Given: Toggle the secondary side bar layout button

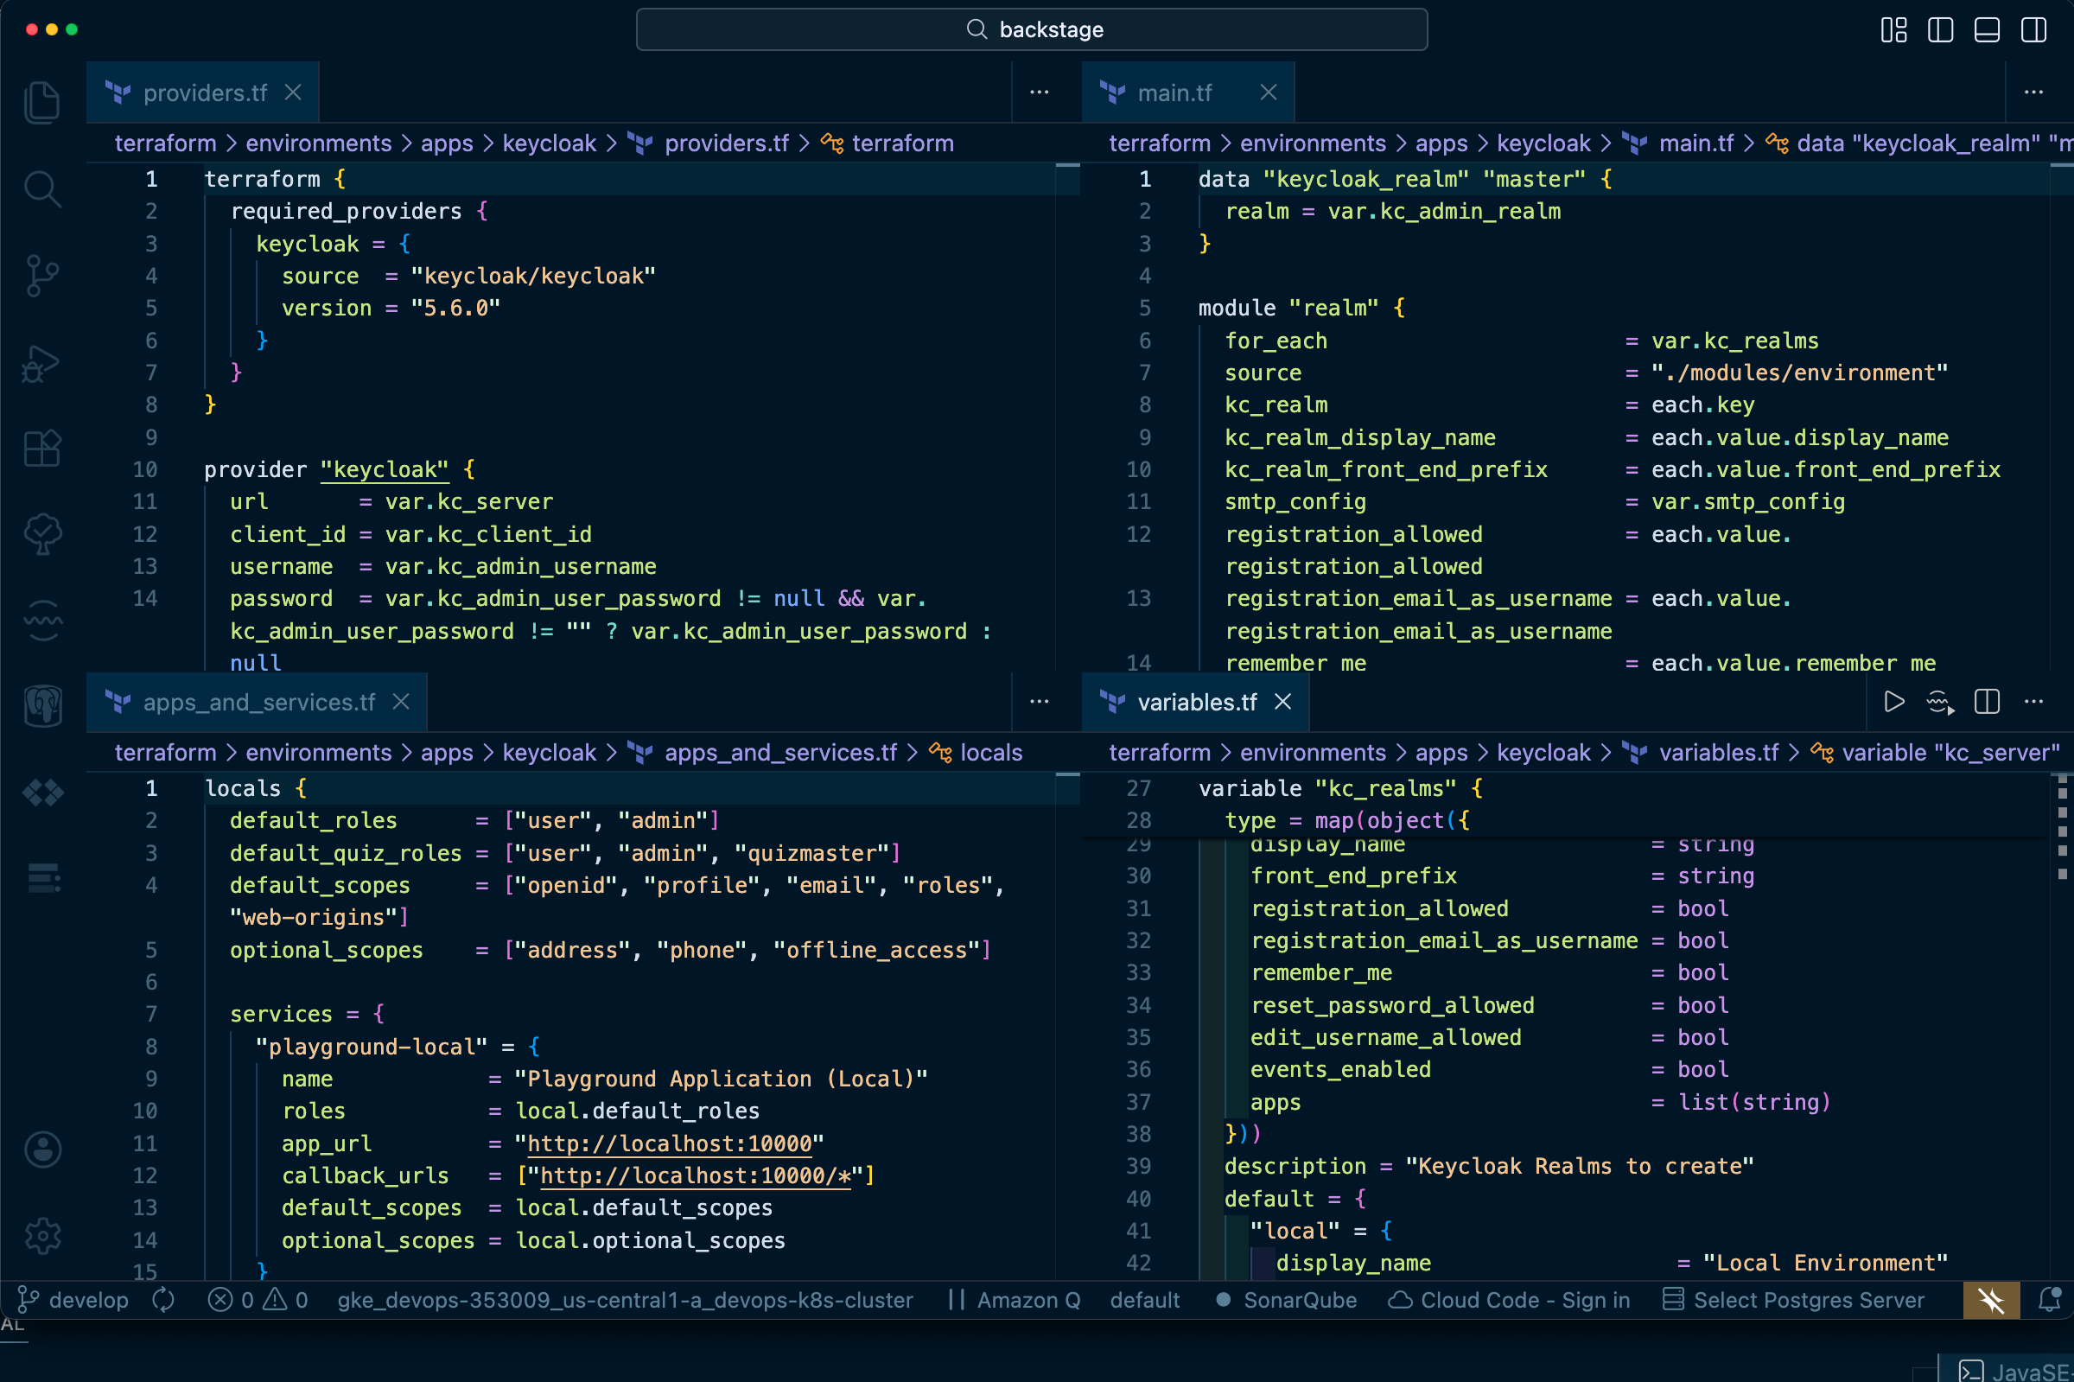Looking at the screenshot, I should (2033, 30).
